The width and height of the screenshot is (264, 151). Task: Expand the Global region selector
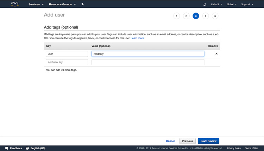[231, 4]
